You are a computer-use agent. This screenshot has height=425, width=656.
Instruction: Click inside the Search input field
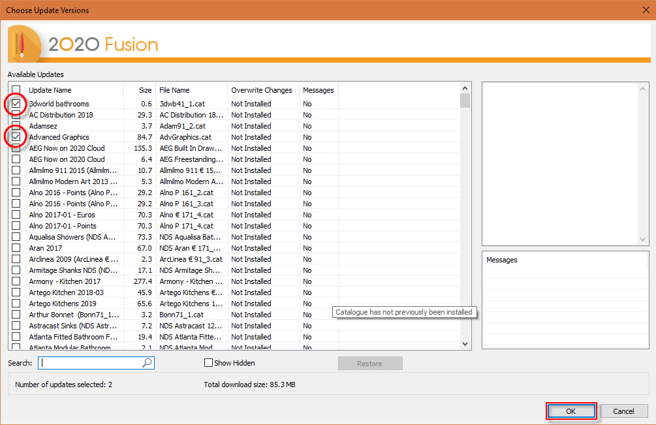click(x=91, y=362)
